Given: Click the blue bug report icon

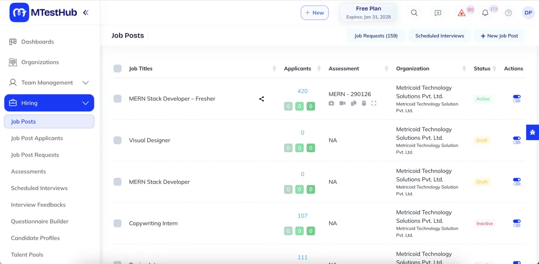Looking at the screenshot, I should point(532,132).
